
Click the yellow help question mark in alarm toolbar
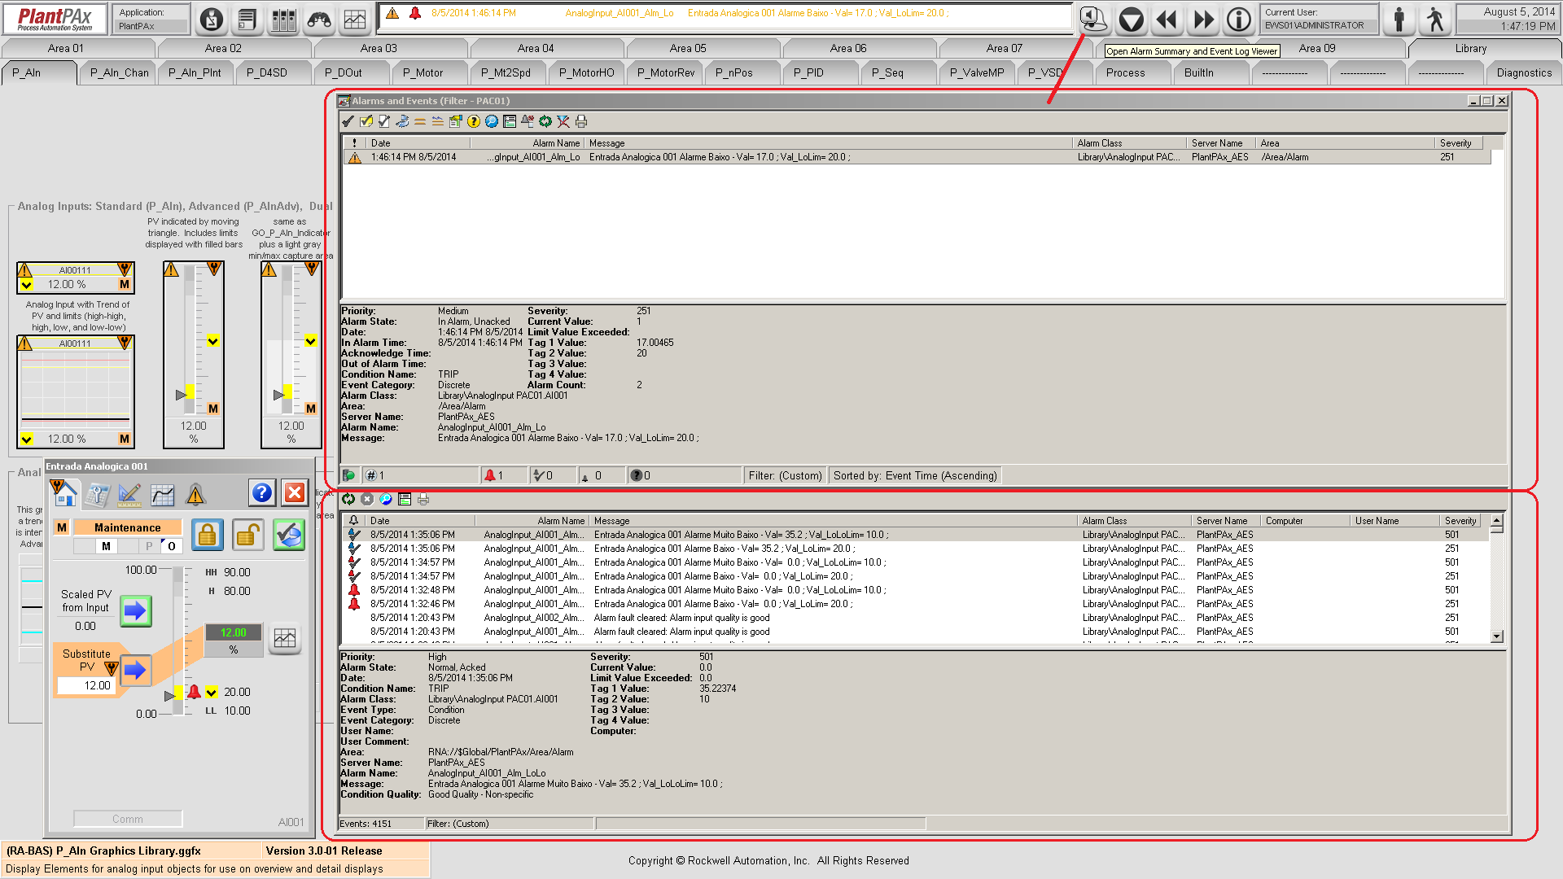474,121
